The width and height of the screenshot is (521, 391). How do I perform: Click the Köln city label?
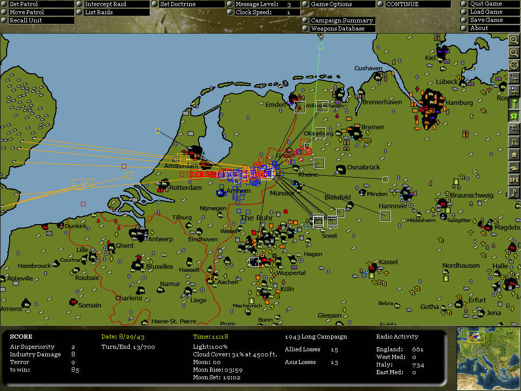pyautogui.click(x=287, y=289)
